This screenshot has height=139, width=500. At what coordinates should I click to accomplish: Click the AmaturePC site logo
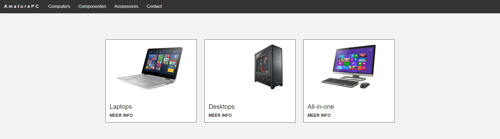pyautogui.click(x=21, y=6)
